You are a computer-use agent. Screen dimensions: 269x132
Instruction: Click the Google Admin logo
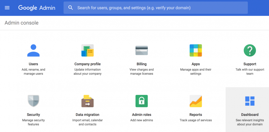point(37,8)
